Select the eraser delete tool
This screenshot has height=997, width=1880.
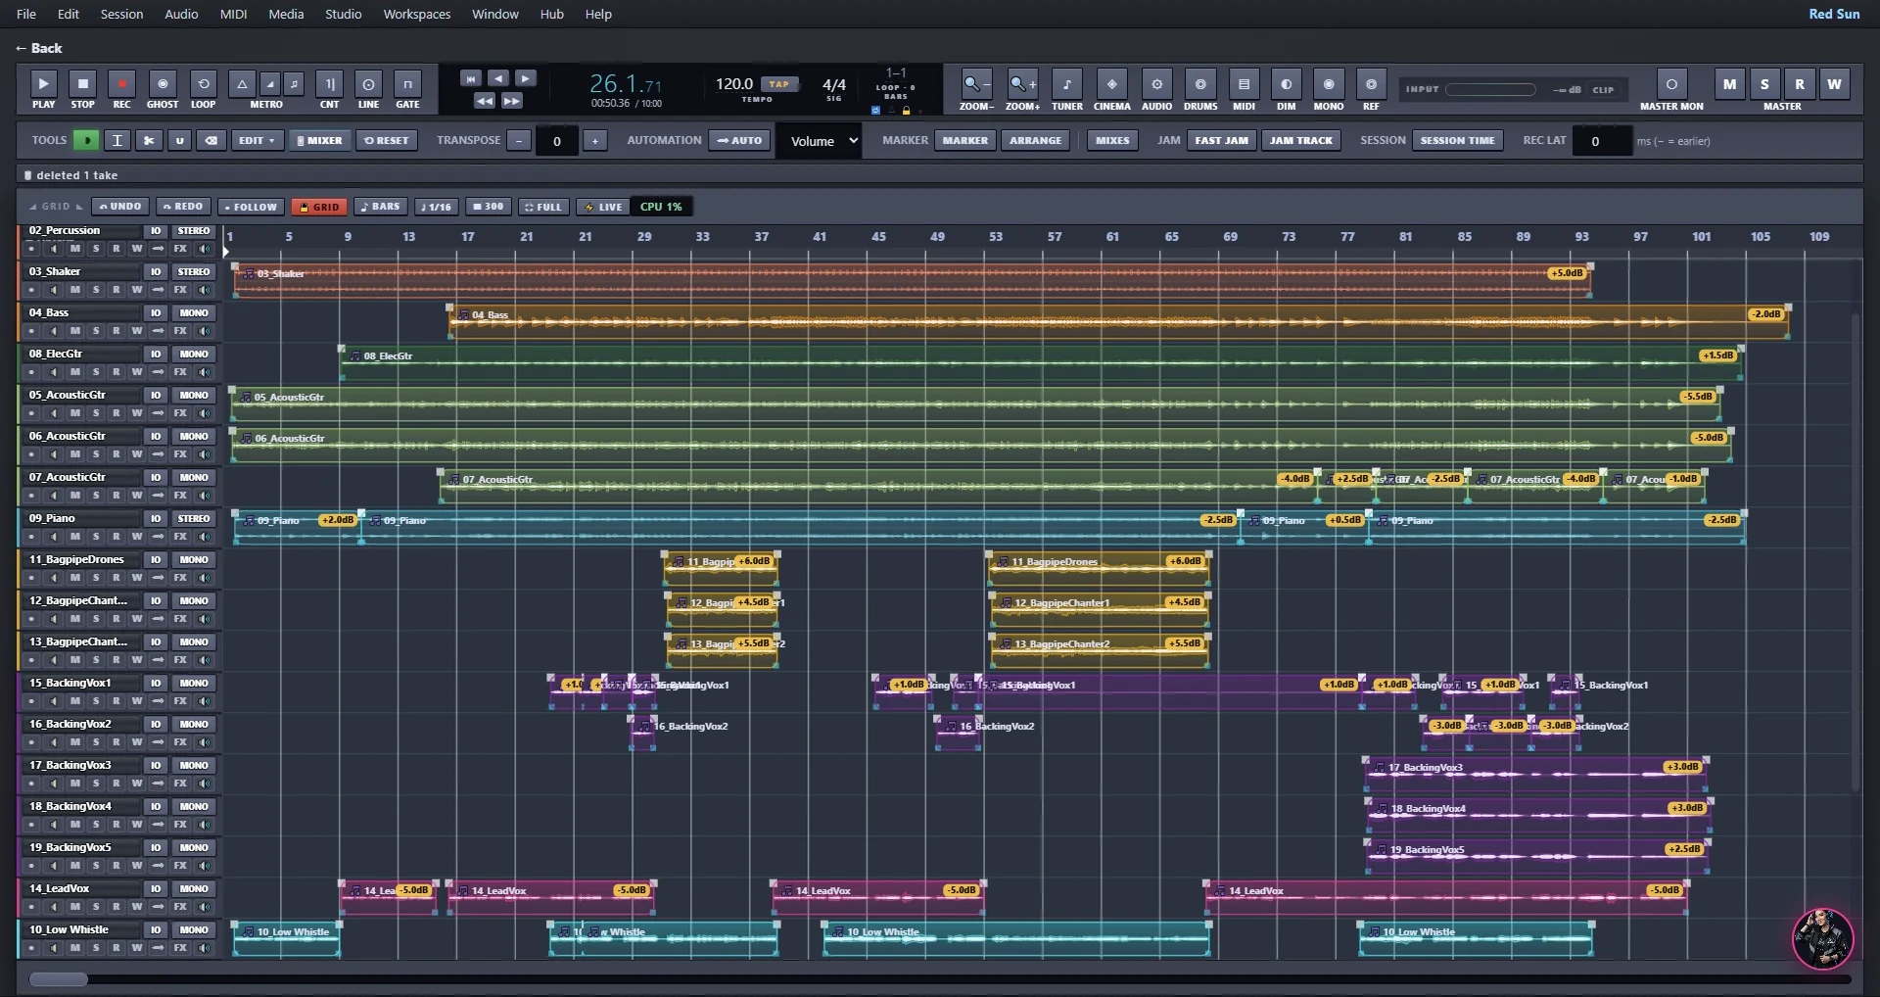pyautogui.click(x=211, y=140)
